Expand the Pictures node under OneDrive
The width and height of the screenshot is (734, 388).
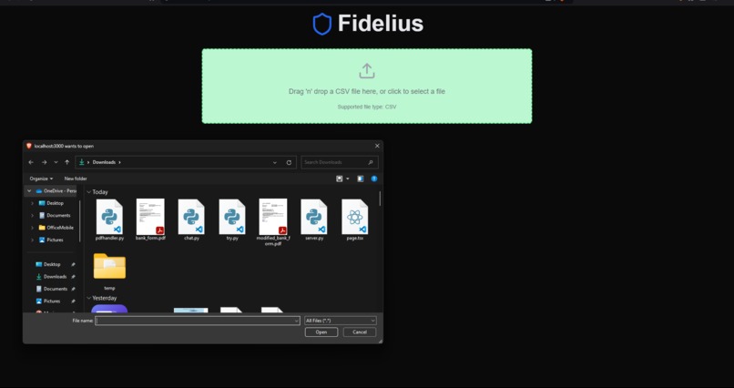tap(32, 240)
